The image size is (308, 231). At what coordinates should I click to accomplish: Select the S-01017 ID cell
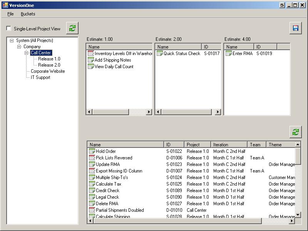pos(211,53)
